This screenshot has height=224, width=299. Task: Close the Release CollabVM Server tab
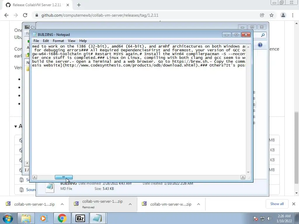68,5
